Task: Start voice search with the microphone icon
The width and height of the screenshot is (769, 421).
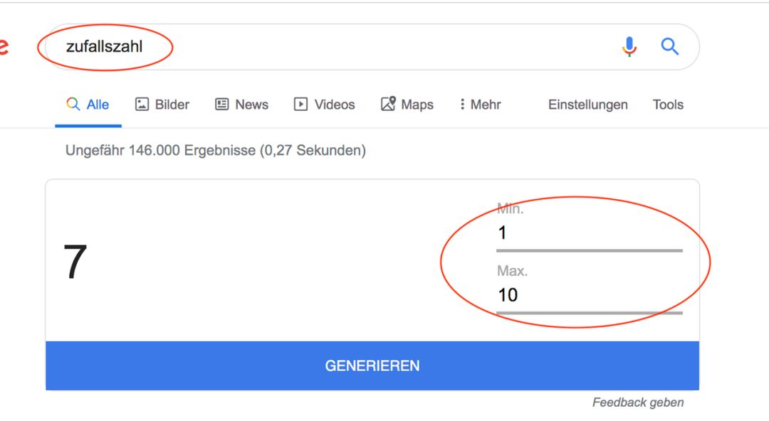Action: [629, 46]
